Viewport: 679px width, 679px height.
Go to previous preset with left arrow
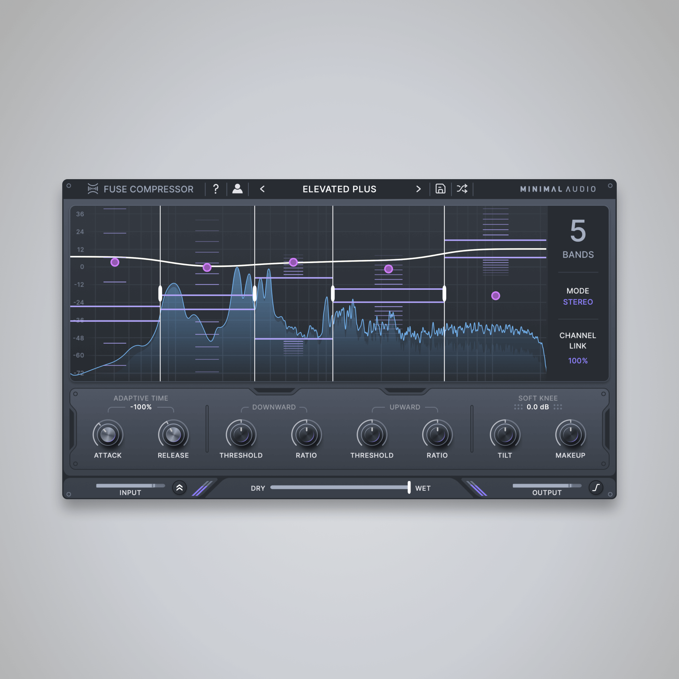pyautogui.click(x=262, y=189)
